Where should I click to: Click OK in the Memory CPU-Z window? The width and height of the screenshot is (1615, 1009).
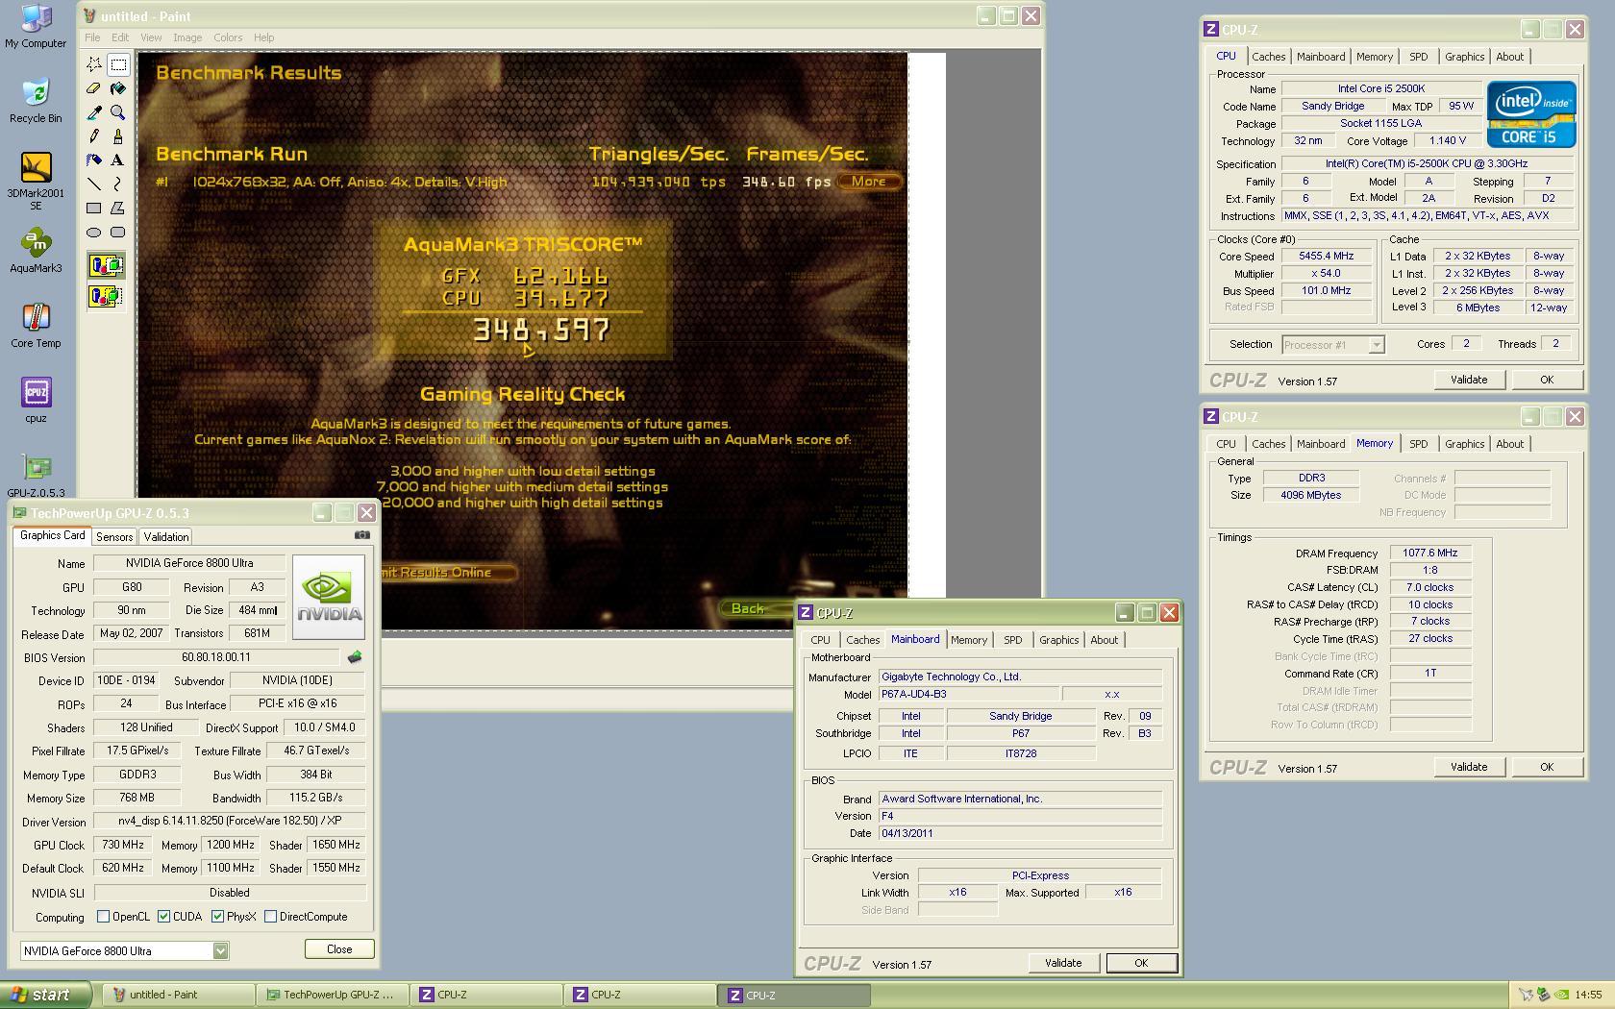pyautogui.click(x=1547, y=767)
